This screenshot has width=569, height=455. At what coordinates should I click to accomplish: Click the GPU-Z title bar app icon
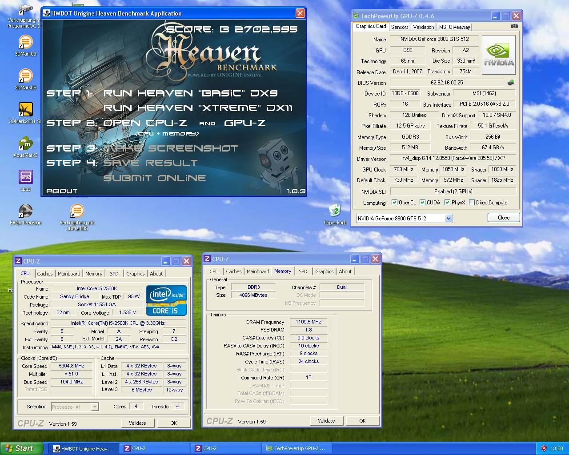(356, 16)
